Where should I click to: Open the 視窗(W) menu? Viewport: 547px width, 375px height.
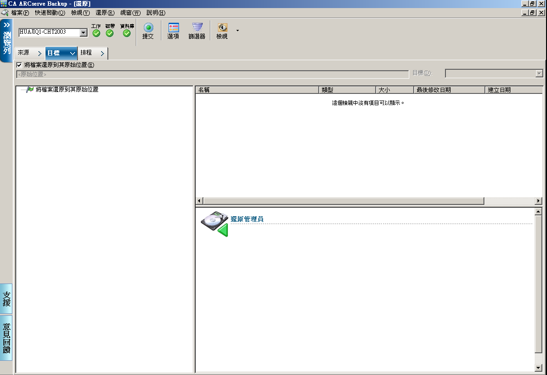[131, 12]
